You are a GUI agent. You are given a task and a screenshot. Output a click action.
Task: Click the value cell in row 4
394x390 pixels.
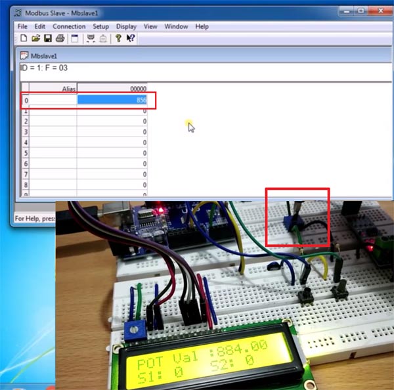point(112,142)
